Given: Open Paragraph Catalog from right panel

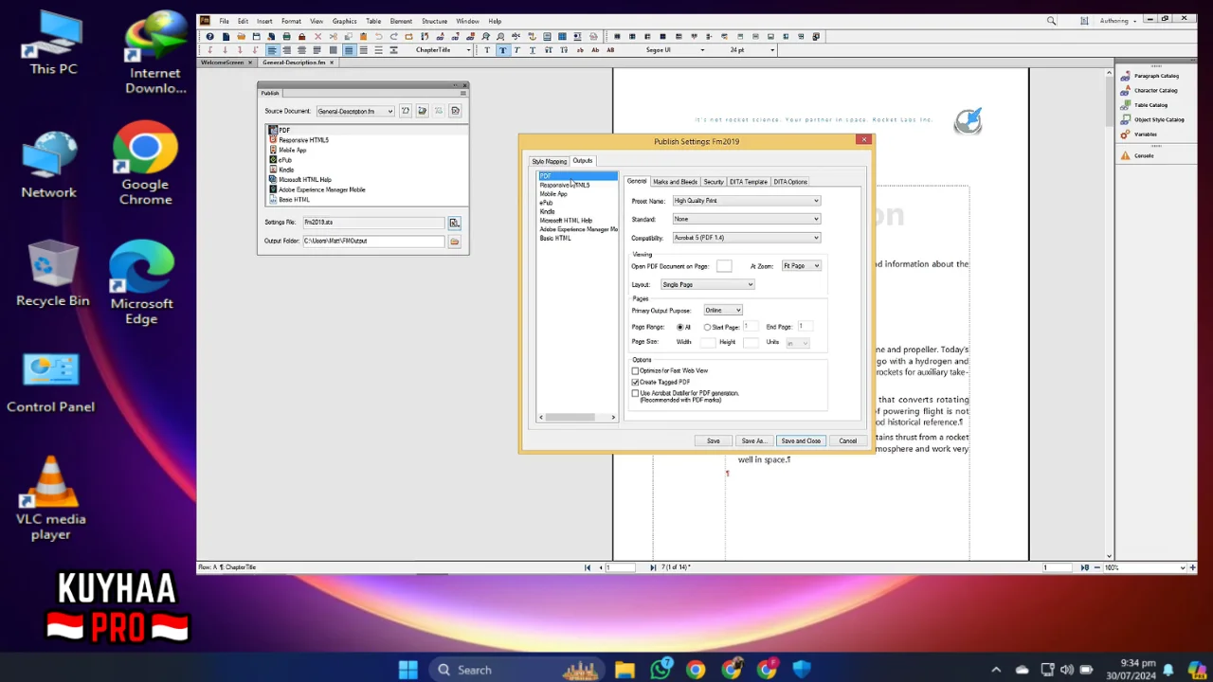Looking at the screenshot, I should (1150, 76).
